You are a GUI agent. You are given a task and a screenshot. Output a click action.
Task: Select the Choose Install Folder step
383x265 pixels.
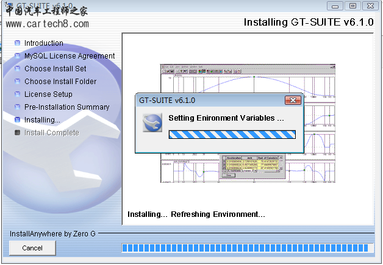pos(60,81)
